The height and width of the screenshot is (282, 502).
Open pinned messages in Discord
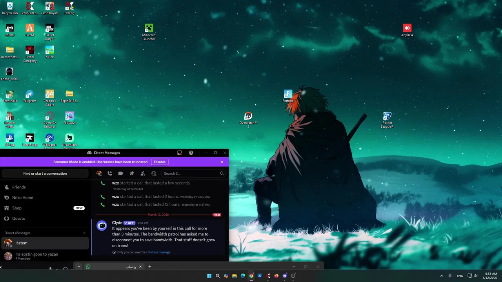[x=132, y=173]
